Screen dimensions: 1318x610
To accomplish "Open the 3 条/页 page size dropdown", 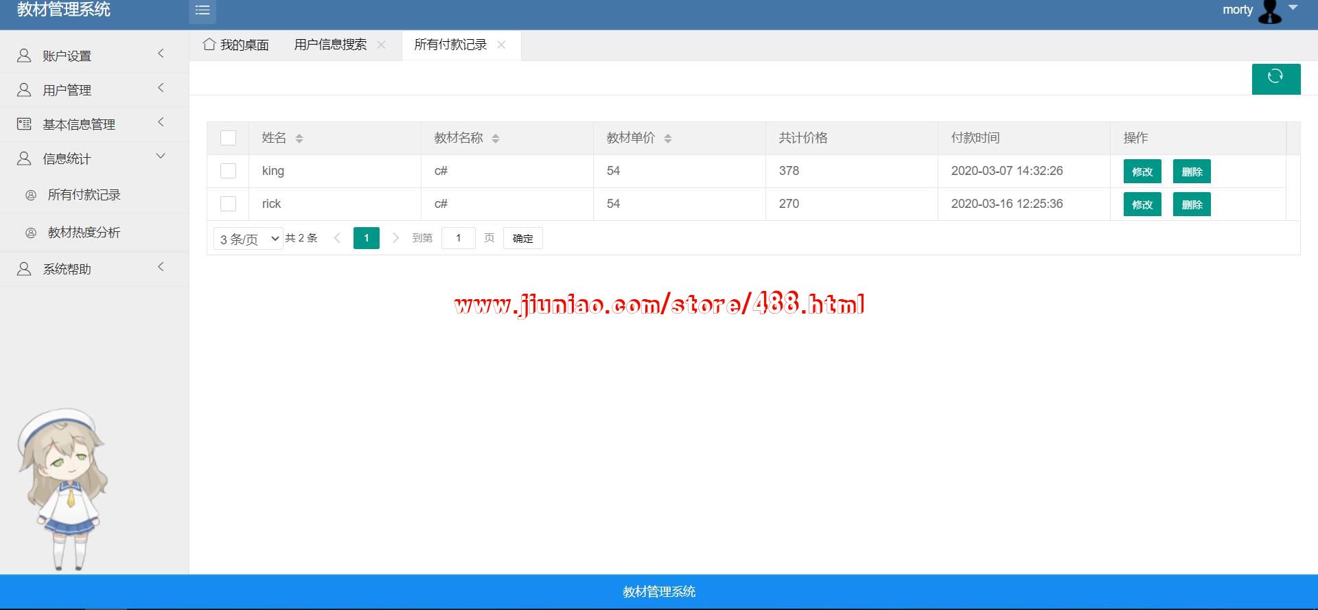I will pyautogui.click(x=248, y=239).
